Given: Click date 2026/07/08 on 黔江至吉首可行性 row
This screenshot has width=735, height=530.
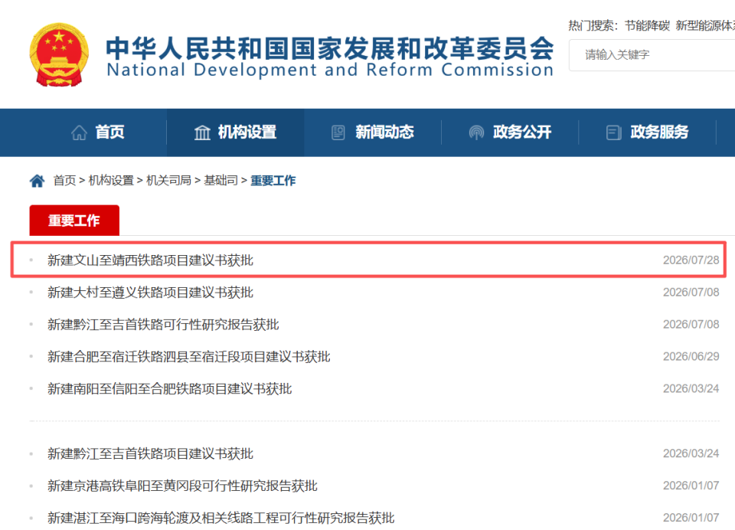Looking at the screenshot, I should tap(691, 325).
